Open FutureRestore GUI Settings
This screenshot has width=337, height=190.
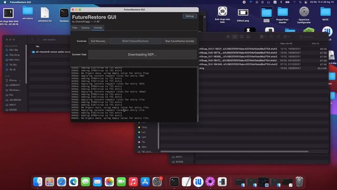[190, 16]
